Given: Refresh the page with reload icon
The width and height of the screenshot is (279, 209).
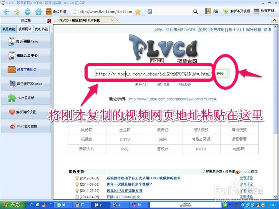Looking at the screenshot, I should coord(27,12).
